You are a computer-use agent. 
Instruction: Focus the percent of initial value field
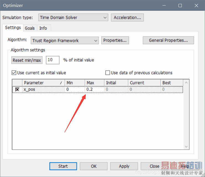point(53,60)
